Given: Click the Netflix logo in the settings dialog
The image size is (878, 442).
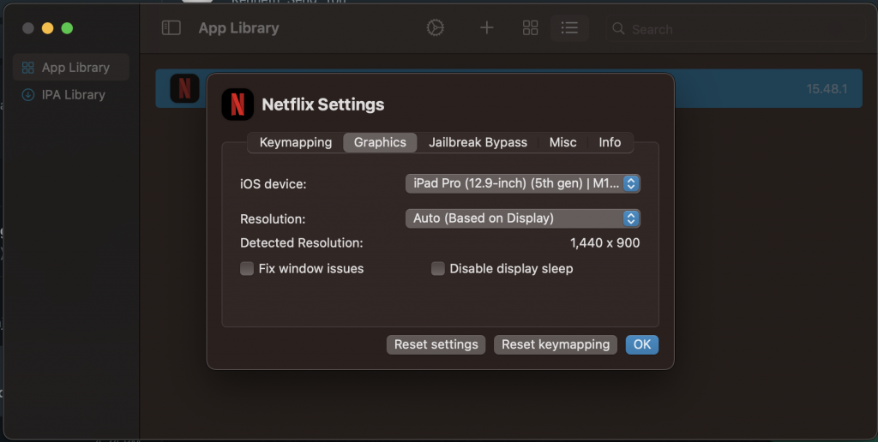Looking at the screenshot, I should coord(238,104).
